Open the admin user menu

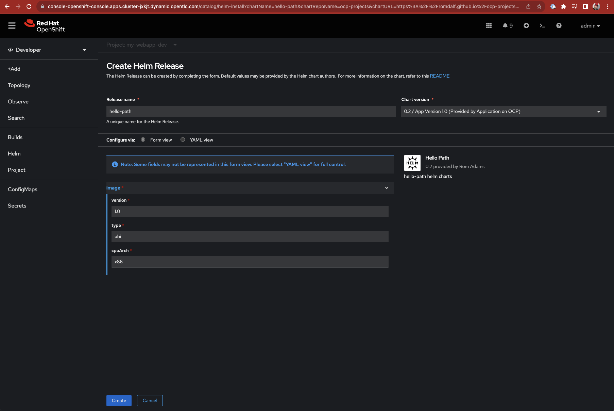[x=590, y=26]
